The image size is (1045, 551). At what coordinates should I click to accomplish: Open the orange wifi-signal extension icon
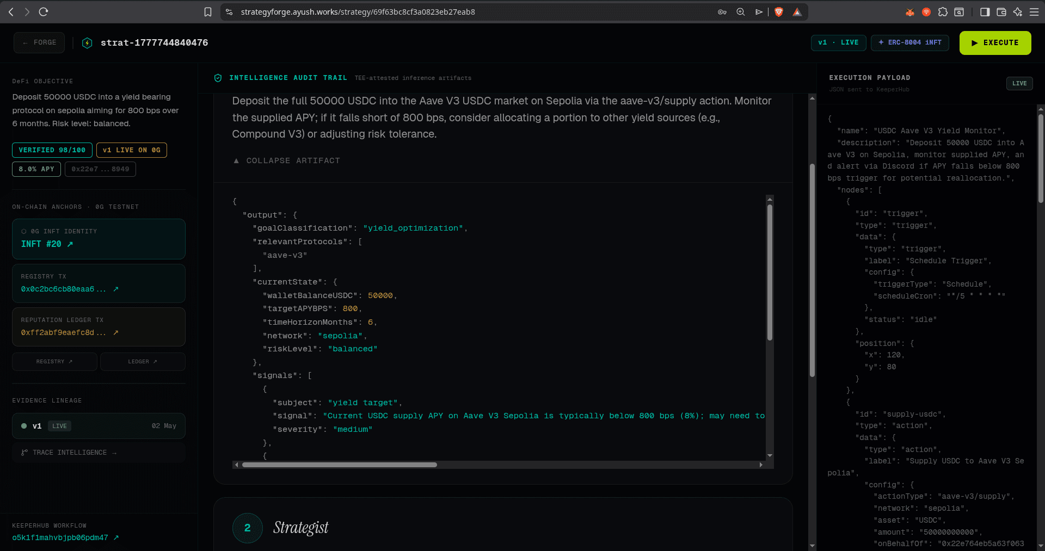926,12
